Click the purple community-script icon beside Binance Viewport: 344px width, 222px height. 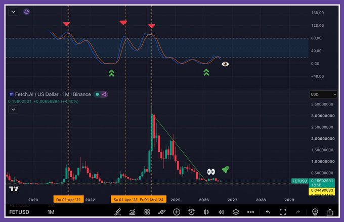tap(104, 94)
